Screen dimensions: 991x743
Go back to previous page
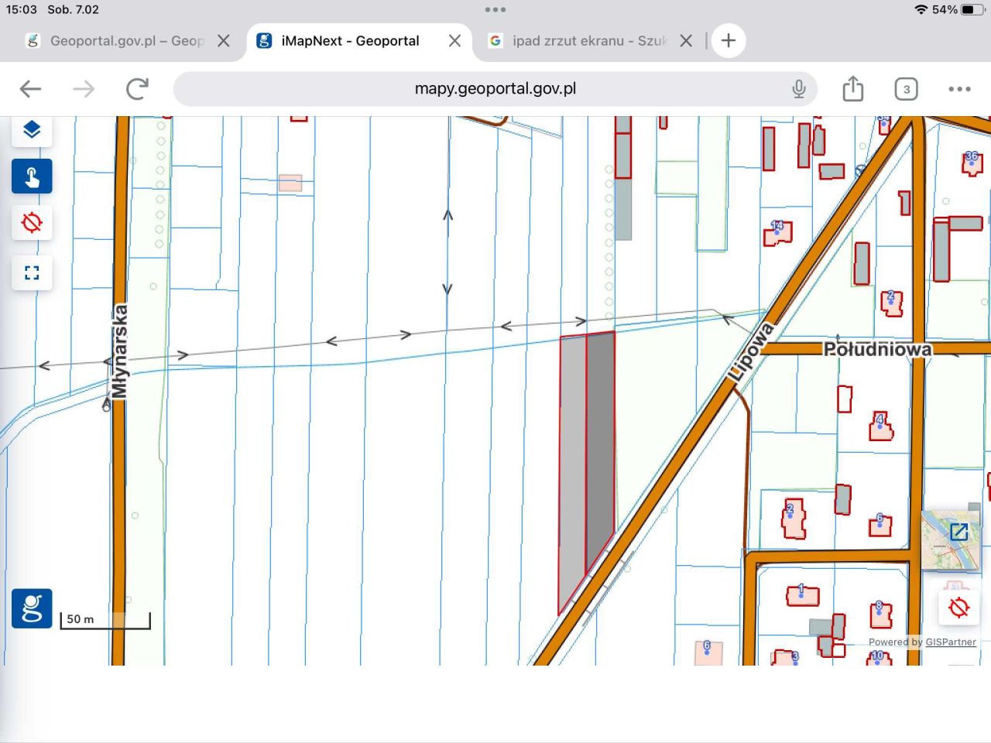coord(30,89)
